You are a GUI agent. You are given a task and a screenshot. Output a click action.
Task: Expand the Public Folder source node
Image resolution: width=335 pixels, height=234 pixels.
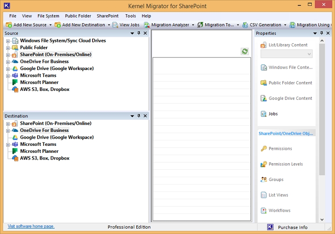(8, 48)
